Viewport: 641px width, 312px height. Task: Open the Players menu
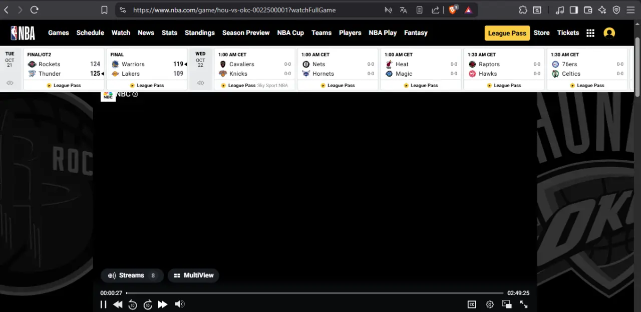click(350, 33)
